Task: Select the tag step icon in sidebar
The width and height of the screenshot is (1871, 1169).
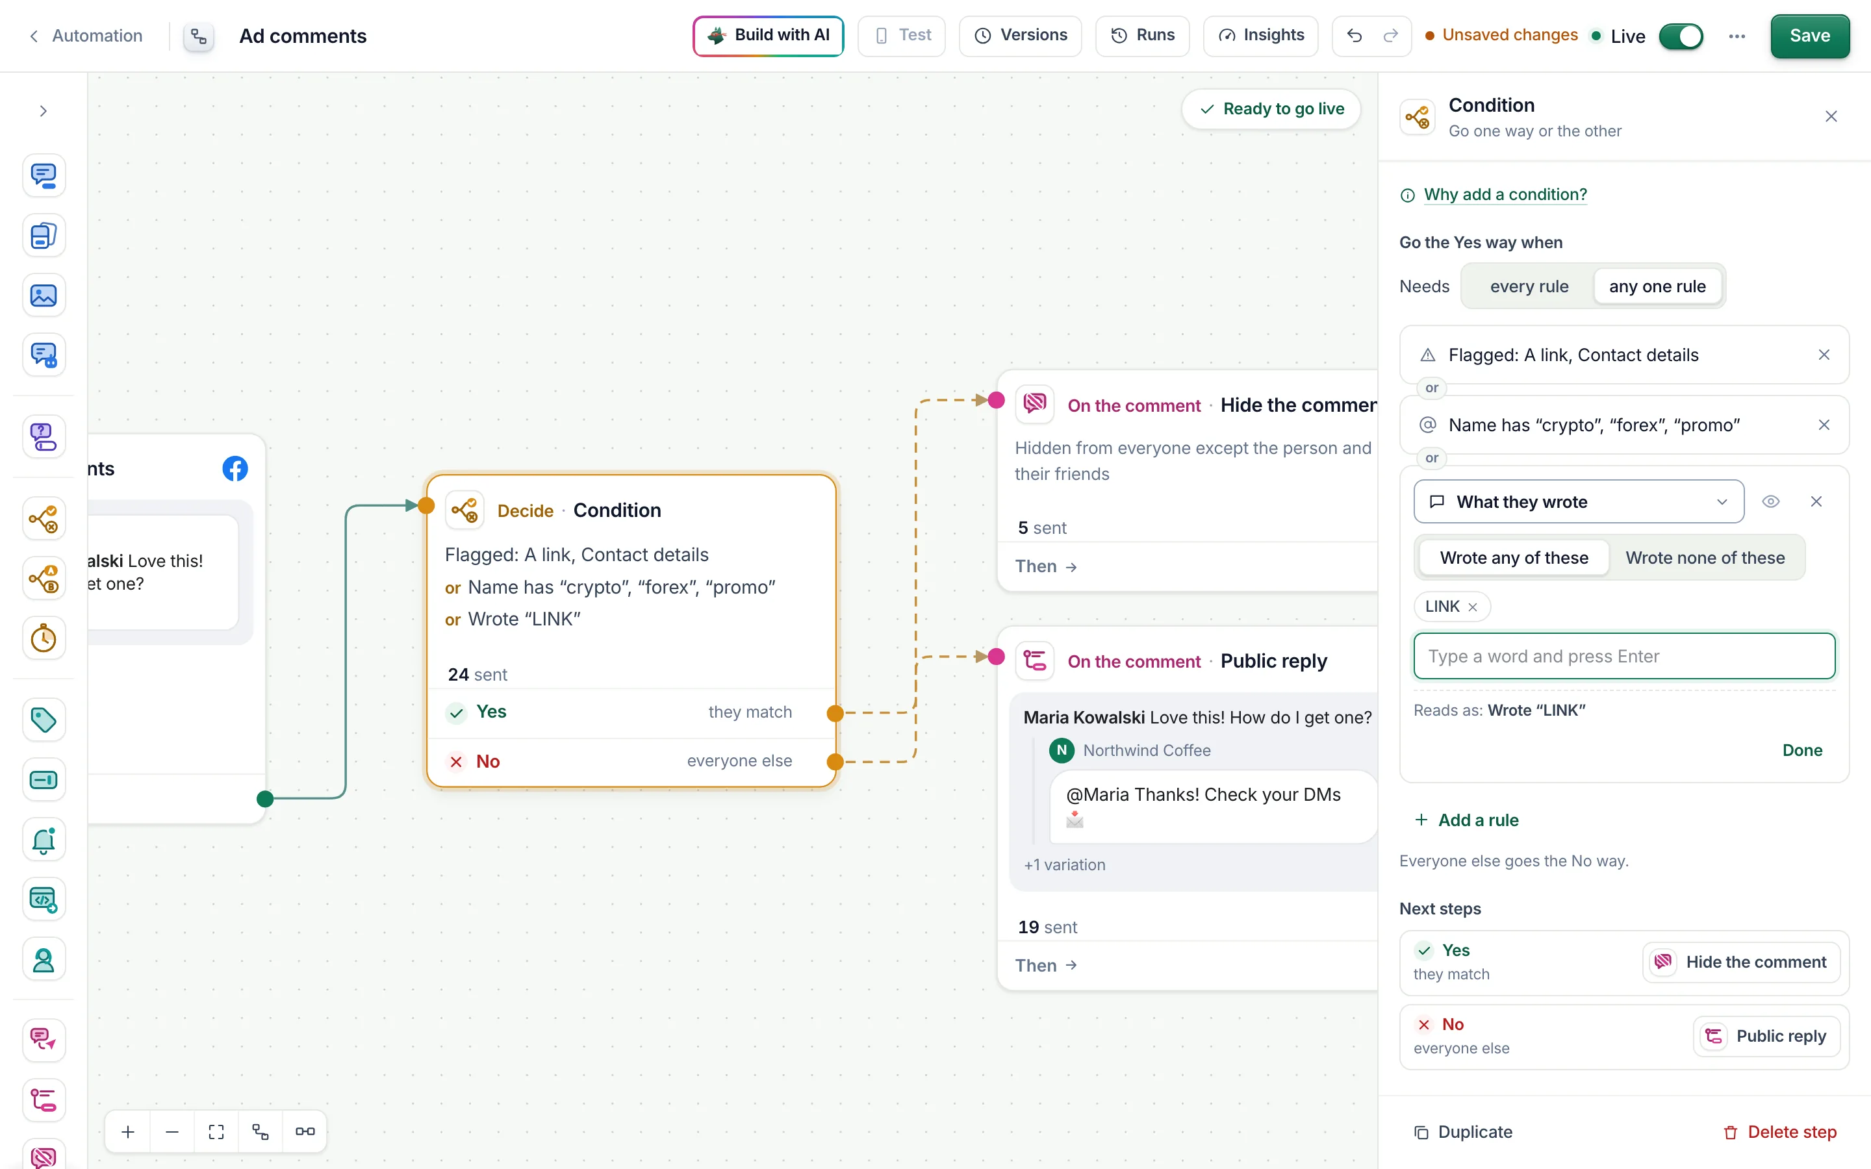Action: (44, 720)
